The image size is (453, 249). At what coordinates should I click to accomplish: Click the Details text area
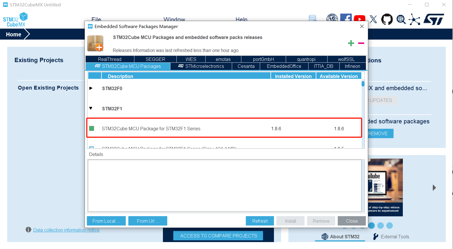coord(225,186)
